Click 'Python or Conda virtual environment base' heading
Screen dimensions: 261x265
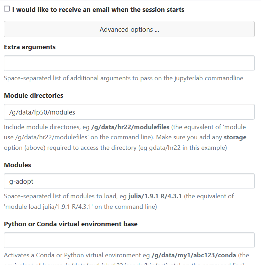[71, 224]
